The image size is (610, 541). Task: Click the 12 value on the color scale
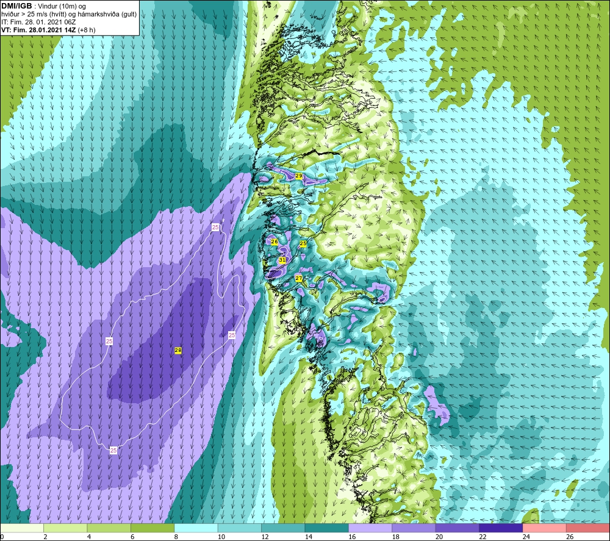pyautogui.click(x=265, y=537)
